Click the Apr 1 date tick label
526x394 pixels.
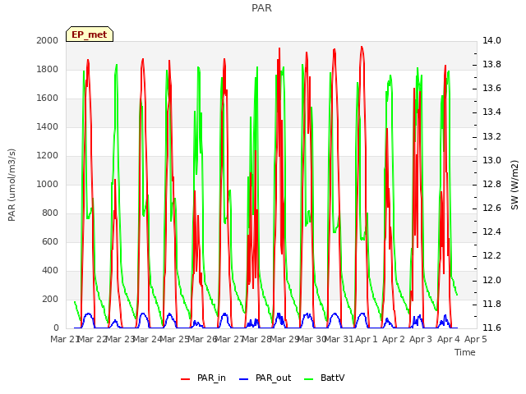click(367, 339)
